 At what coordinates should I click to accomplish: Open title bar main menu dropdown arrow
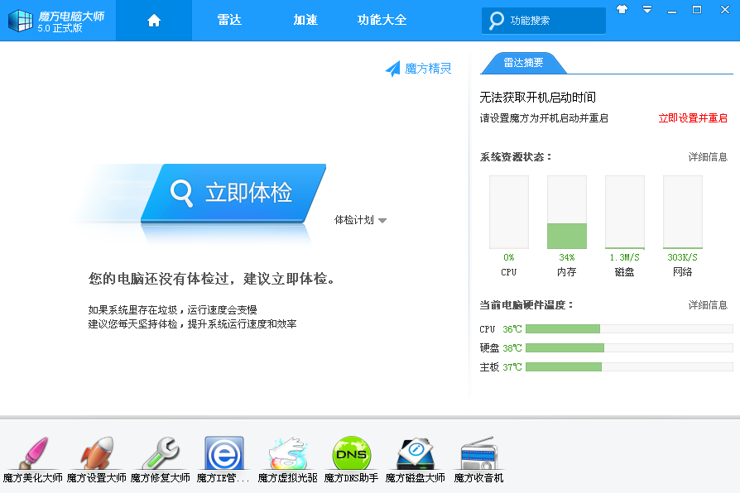click(x=647, y=10)
